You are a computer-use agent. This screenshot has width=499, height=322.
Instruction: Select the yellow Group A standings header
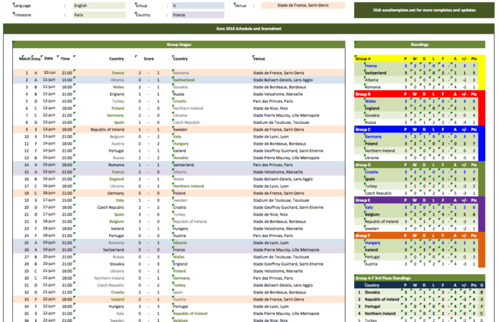pyautogui.click(x=420, y=58)
